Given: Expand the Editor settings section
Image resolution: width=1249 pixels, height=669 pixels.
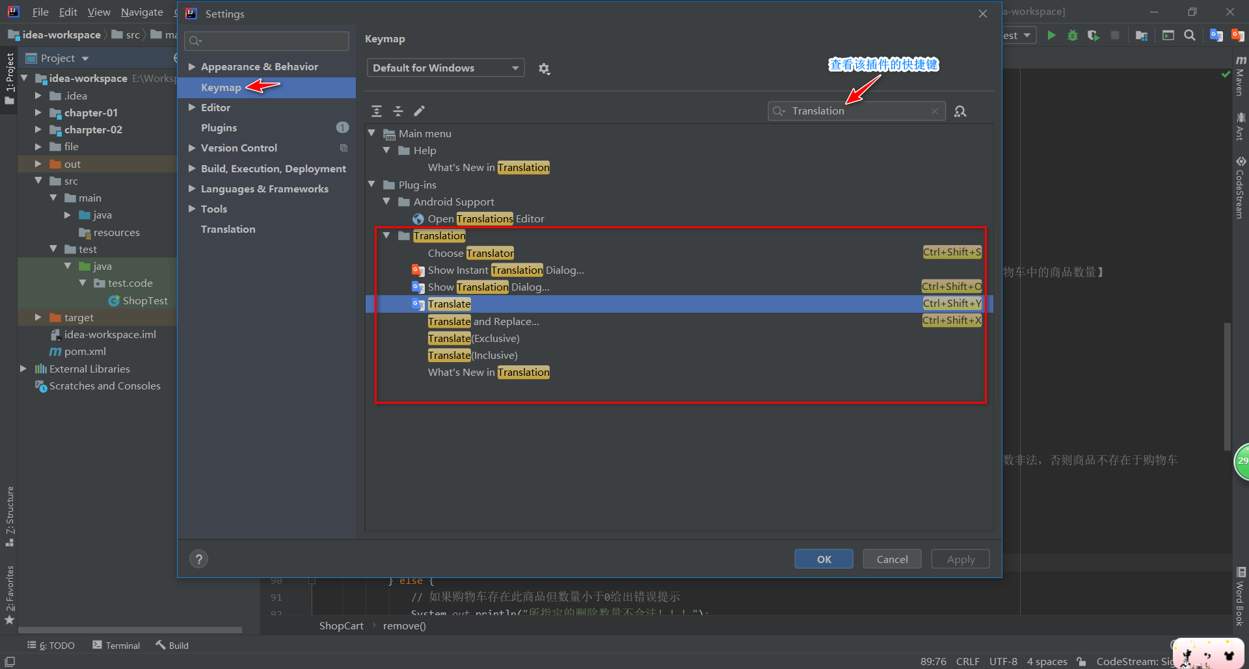Looking at the screenshot, I should pos(192,107).
